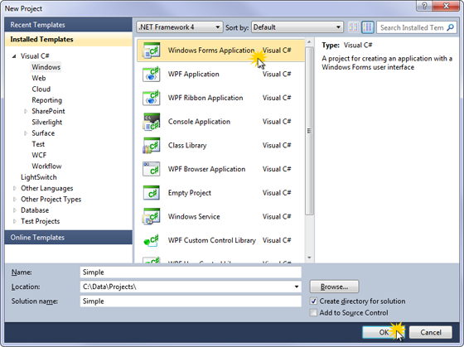The width and height of the screenshot is (464, 347).
Task: Click the template list scrollbar thumb
Action: 309,131
